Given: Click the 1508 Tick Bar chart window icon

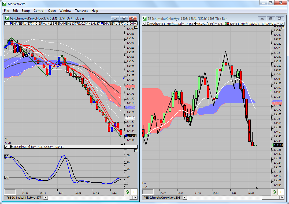Looking at the screenshot, I should [x=144, y=18].
